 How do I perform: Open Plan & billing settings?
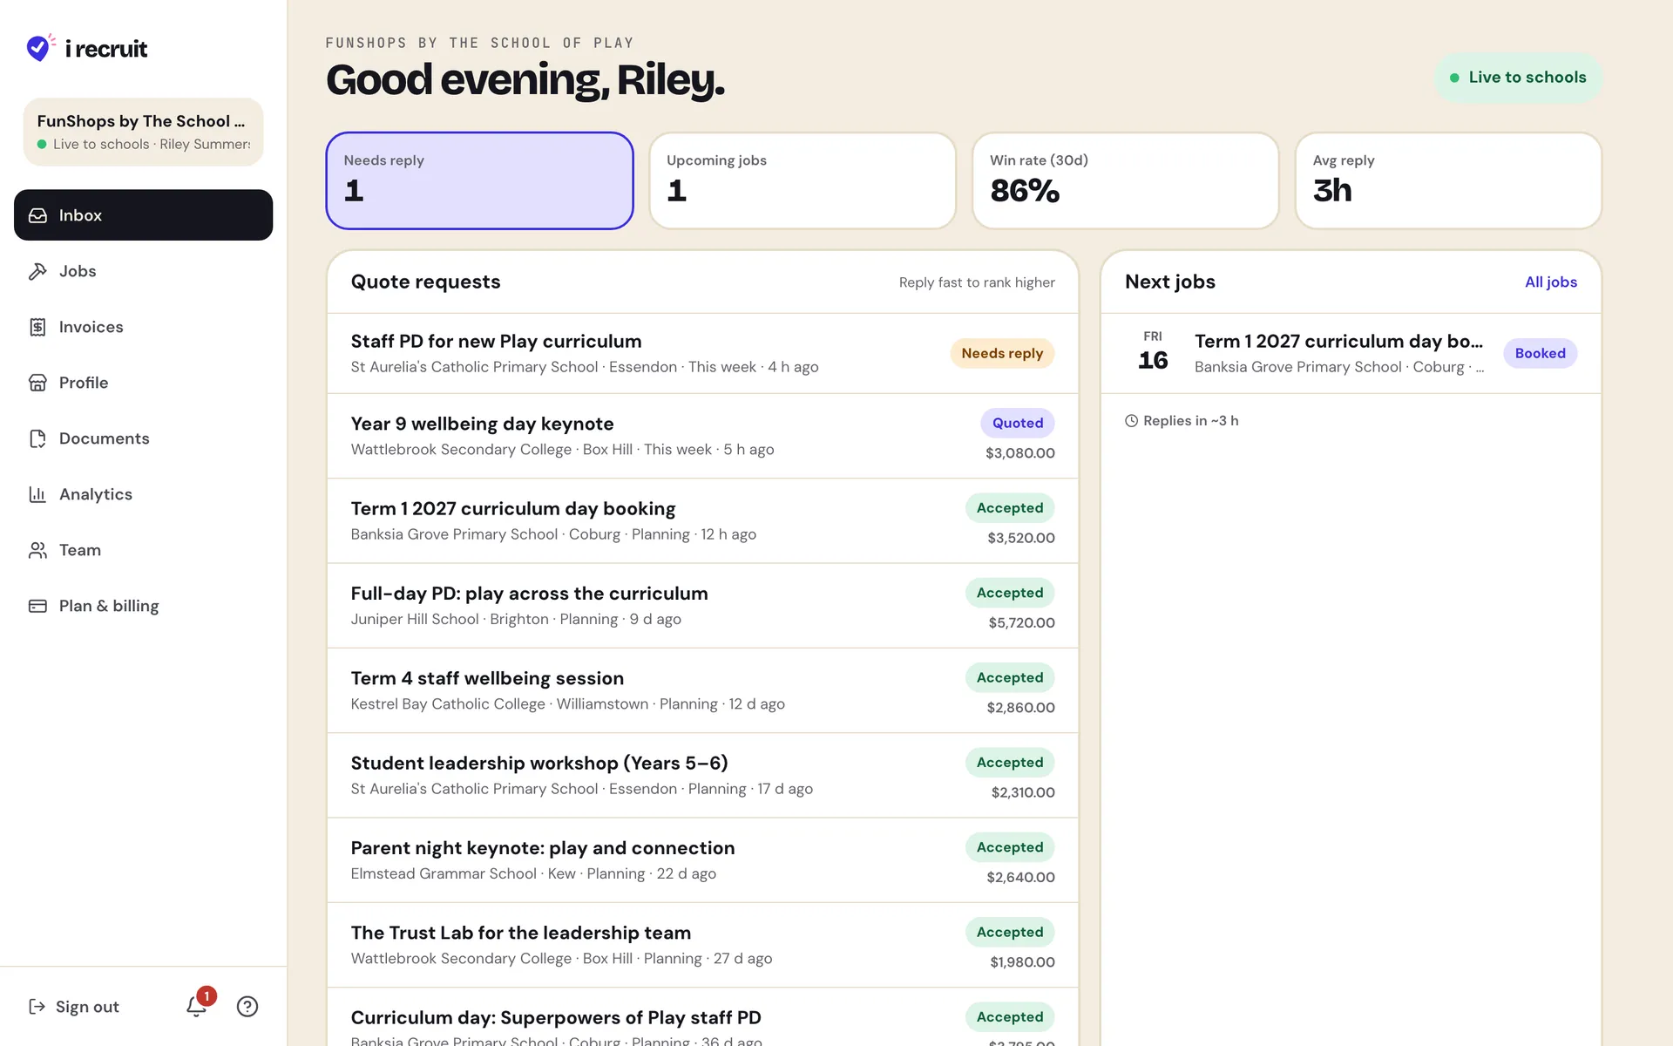[143, 606]
